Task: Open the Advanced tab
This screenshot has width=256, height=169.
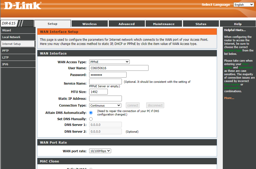Action: pos(127,24)
